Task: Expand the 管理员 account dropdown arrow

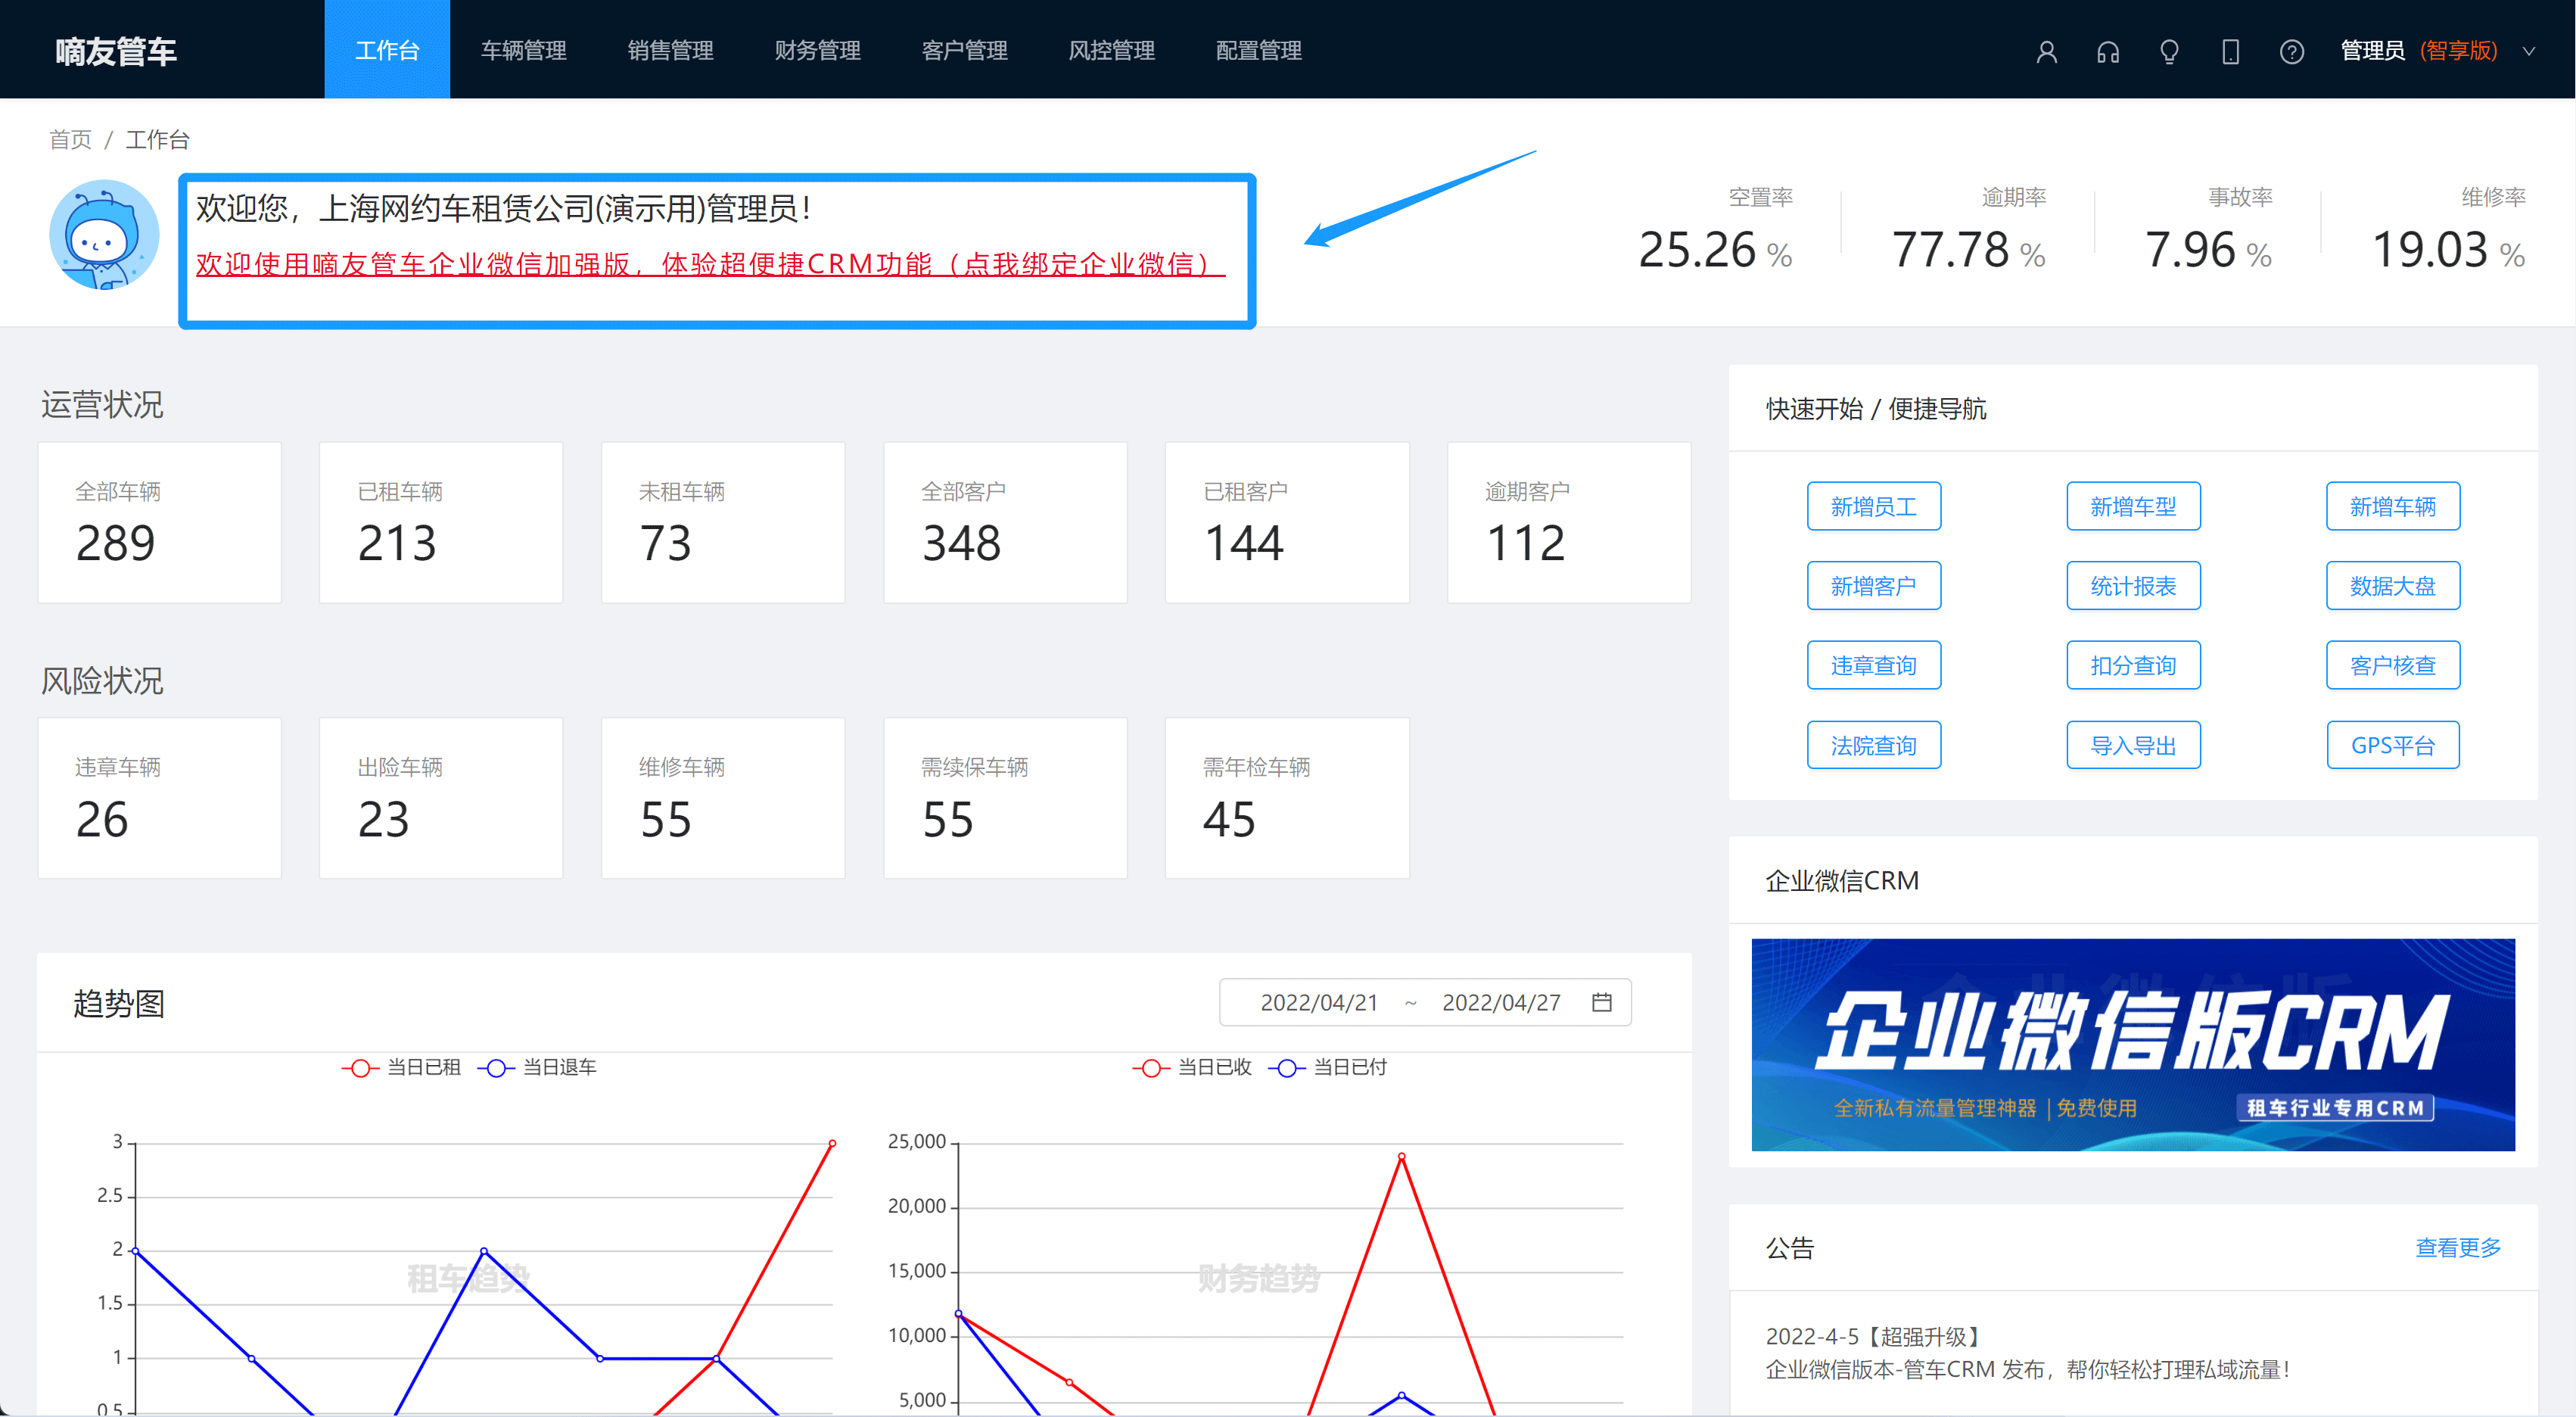Action: [2529, 51]
